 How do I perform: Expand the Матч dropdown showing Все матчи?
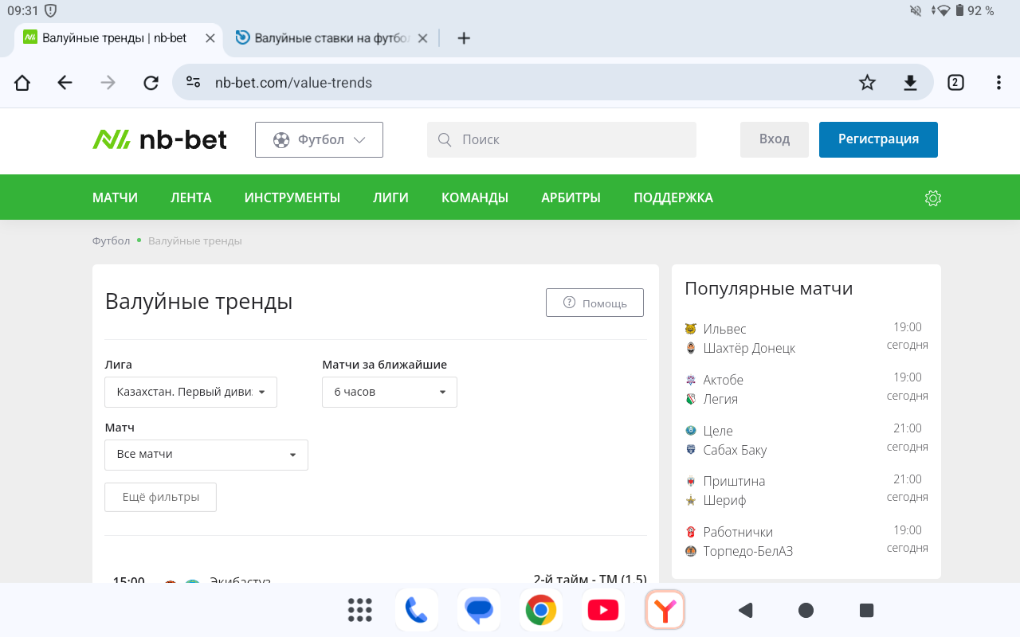pos(206,455)
